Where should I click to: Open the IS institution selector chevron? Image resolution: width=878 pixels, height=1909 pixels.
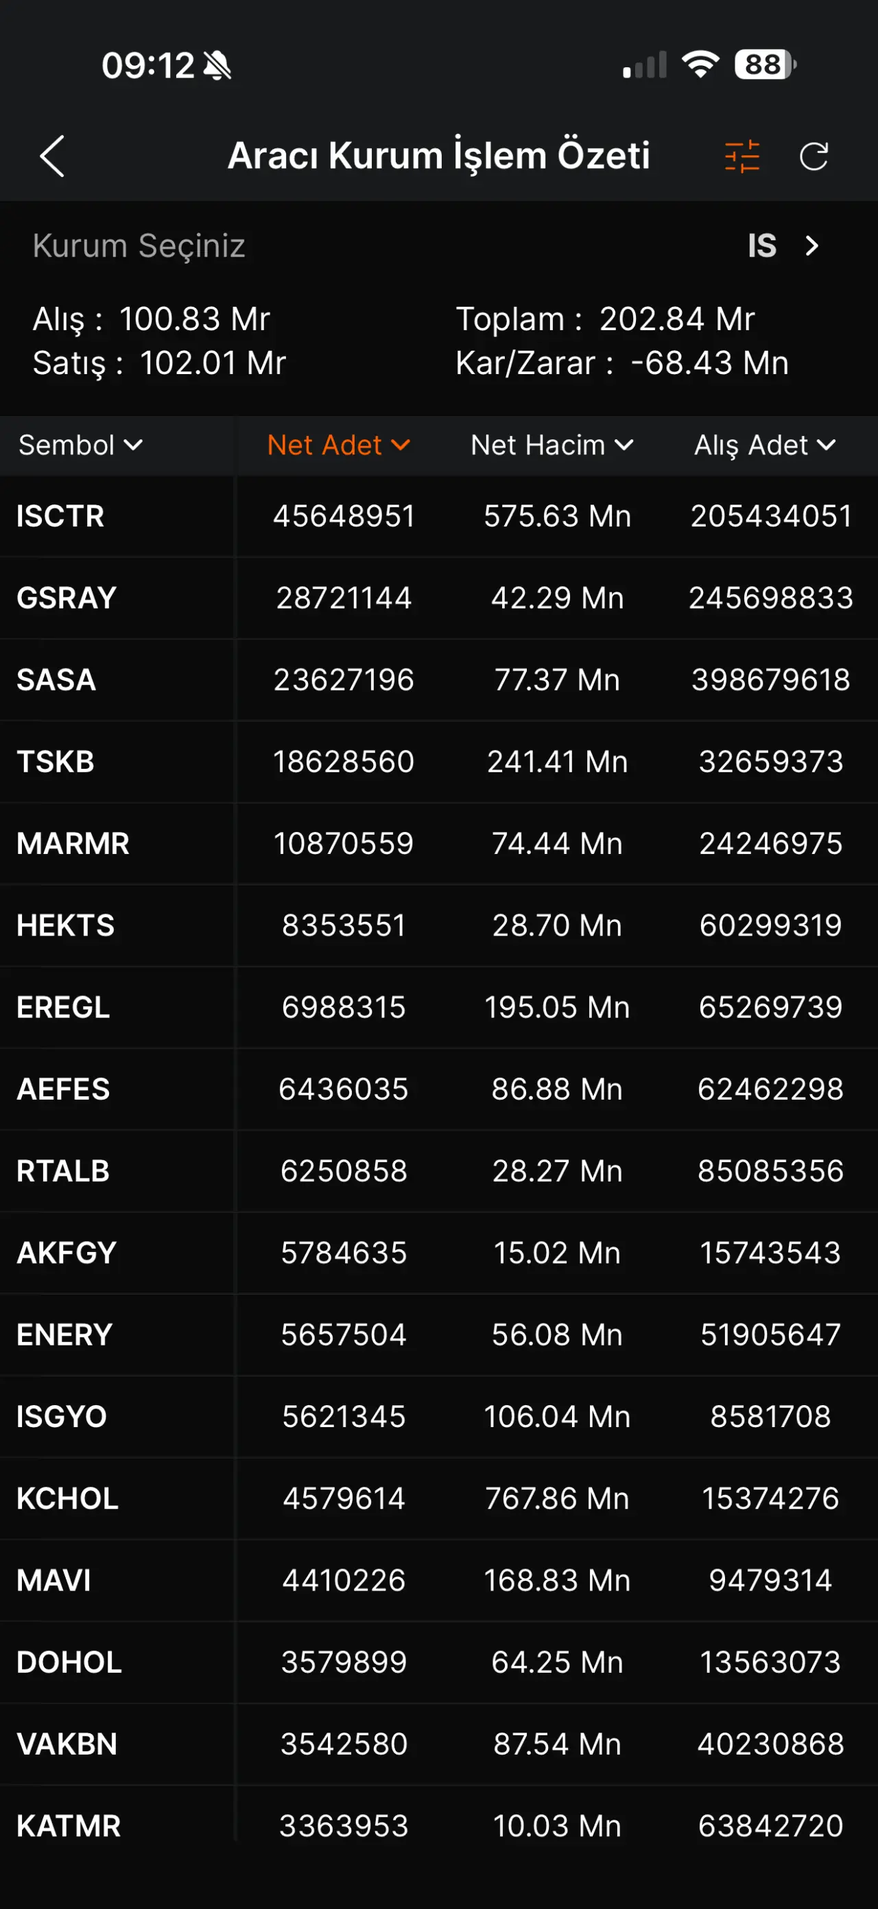(811, 245)
